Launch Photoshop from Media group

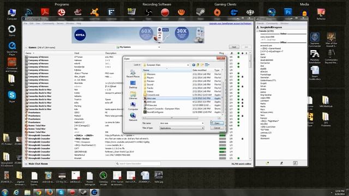pyautogui.click(x=288, y=12)
